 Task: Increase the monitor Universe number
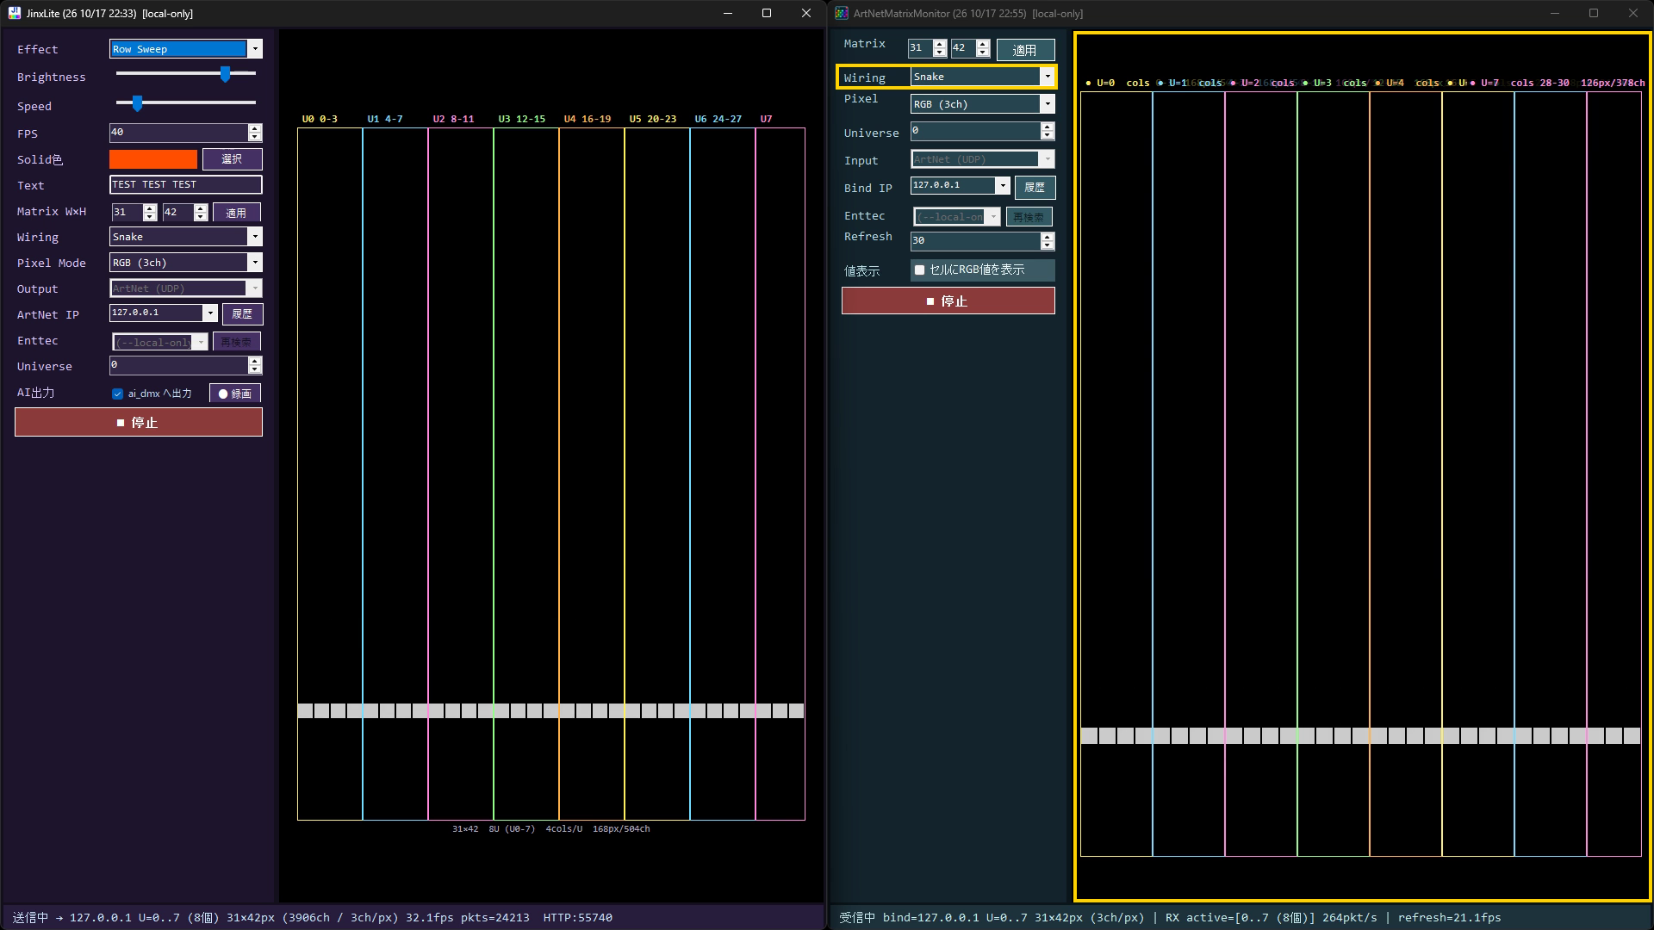click(1047, 127)
